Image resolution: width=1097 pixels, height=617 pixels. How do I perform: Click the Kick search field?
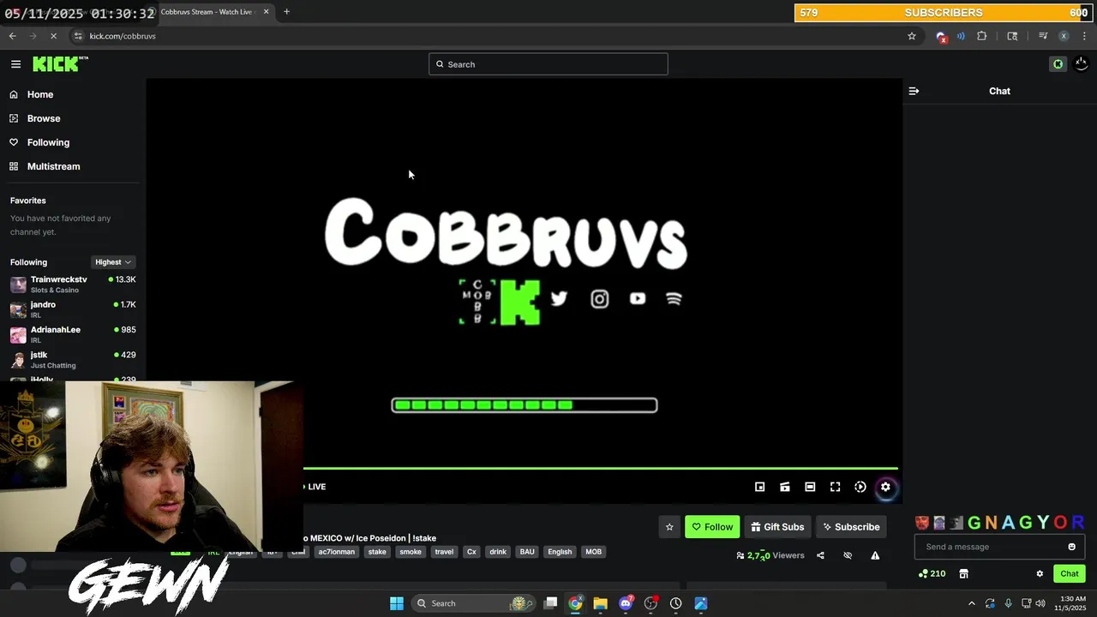548,64
